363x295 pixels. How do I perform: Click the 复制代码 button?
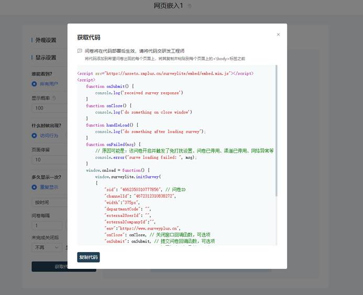(x=89, y=257)
